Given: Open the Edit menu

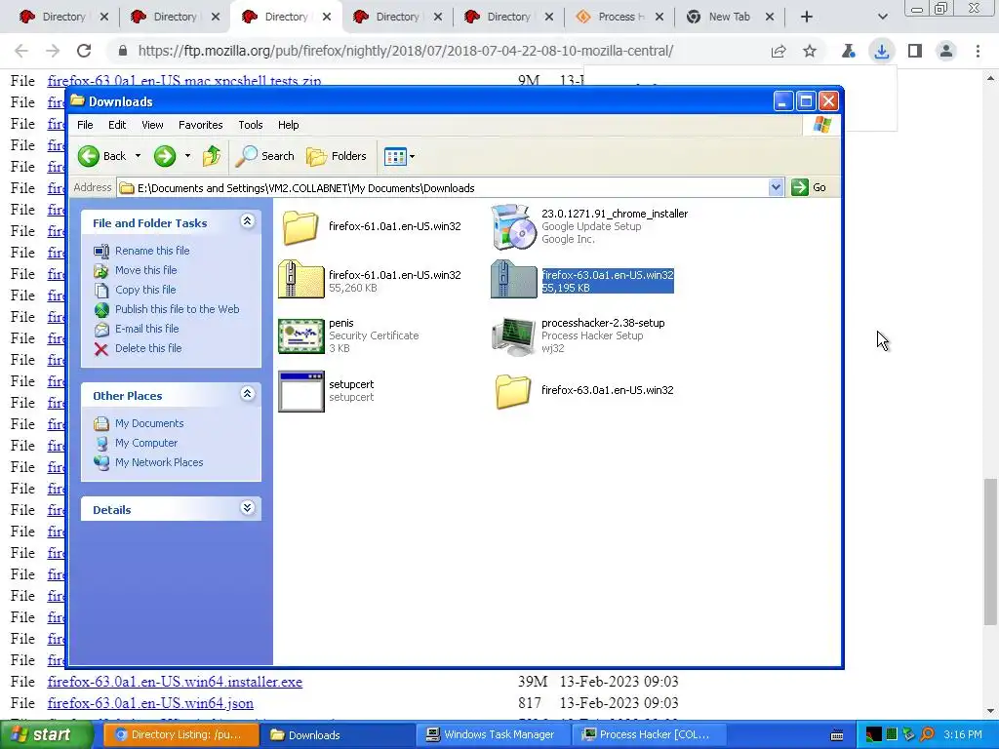Looking at the screenshot, I should [x=117, y=125].
